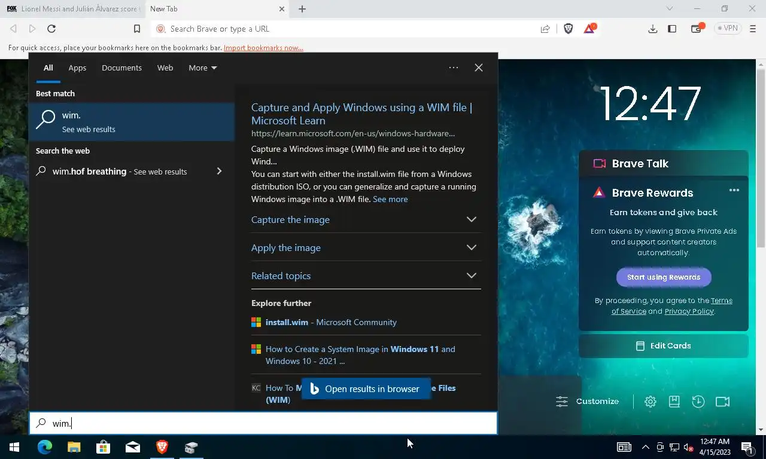Select the wim. best match result

click(132, 121)
